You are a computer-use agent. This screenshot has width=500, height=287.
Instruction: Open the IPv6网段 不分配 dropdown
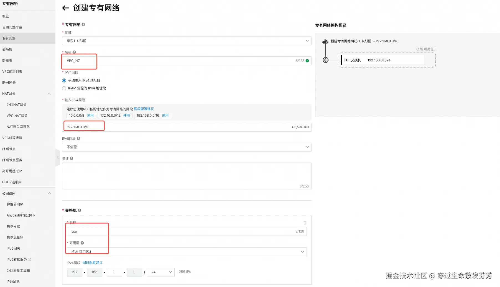[x=187, y=147]
